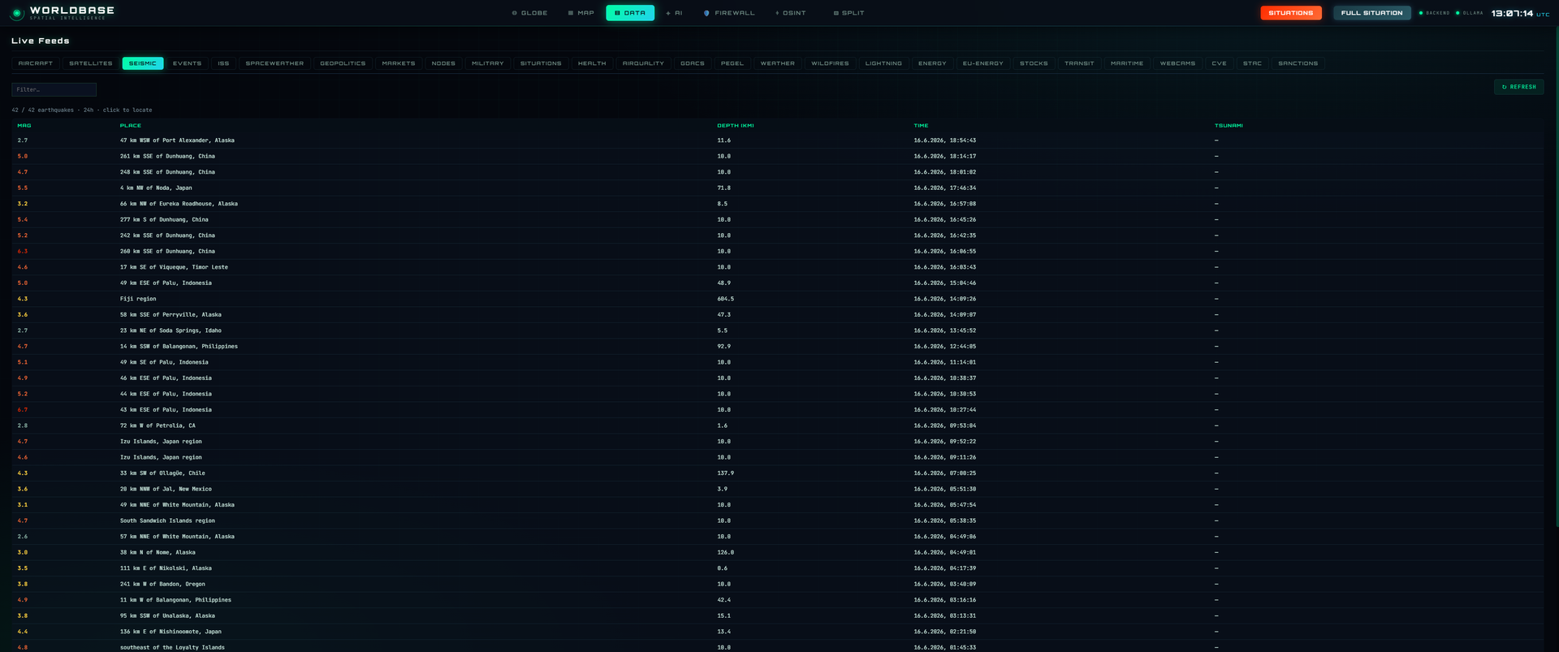Image resolution: width=1559 pixels, height=652 pixels.
Task: Activate the Split view
Action: point(849,13)
